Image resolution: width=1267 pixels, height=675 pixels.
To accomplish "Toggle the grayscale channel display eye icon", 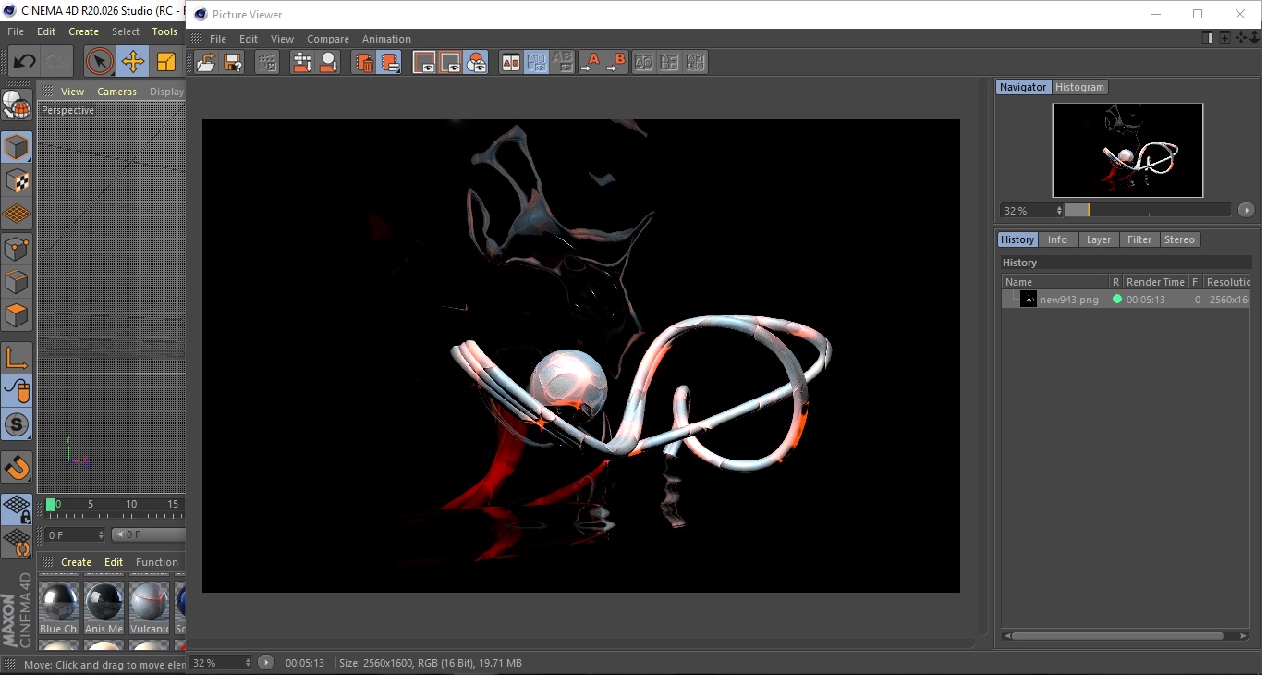I will point(450,63).
